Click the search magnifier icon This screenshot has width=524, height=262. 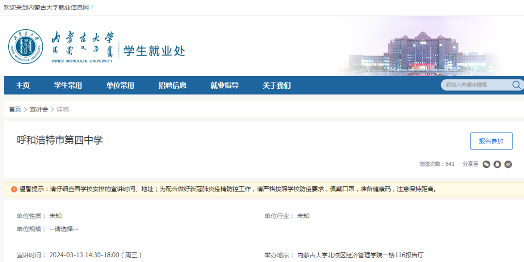click(516, 85)
